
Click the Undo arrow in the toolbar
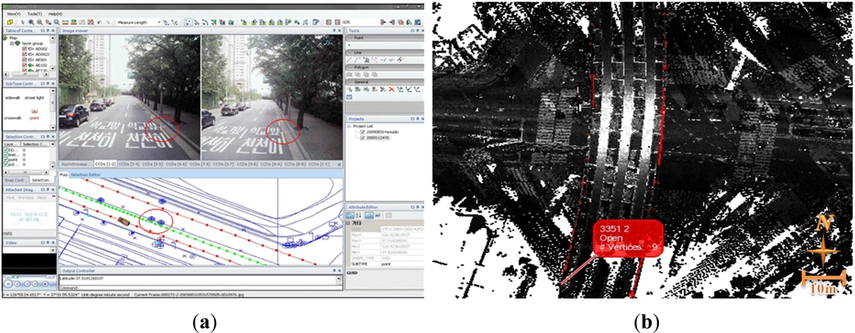99,22
